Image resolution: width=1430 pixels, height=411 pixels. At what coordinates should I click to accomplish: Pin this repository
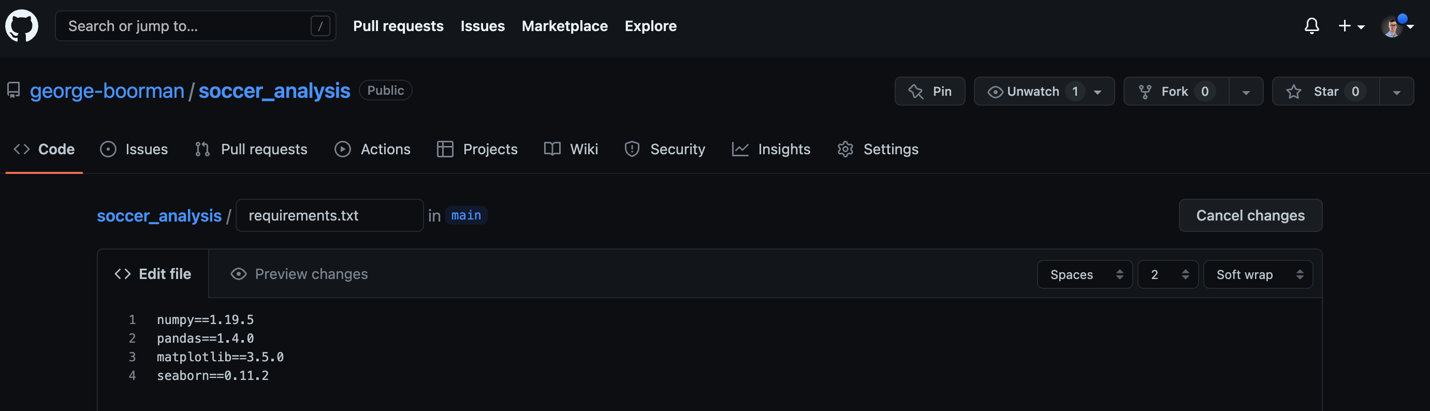[x=930, y=92]
